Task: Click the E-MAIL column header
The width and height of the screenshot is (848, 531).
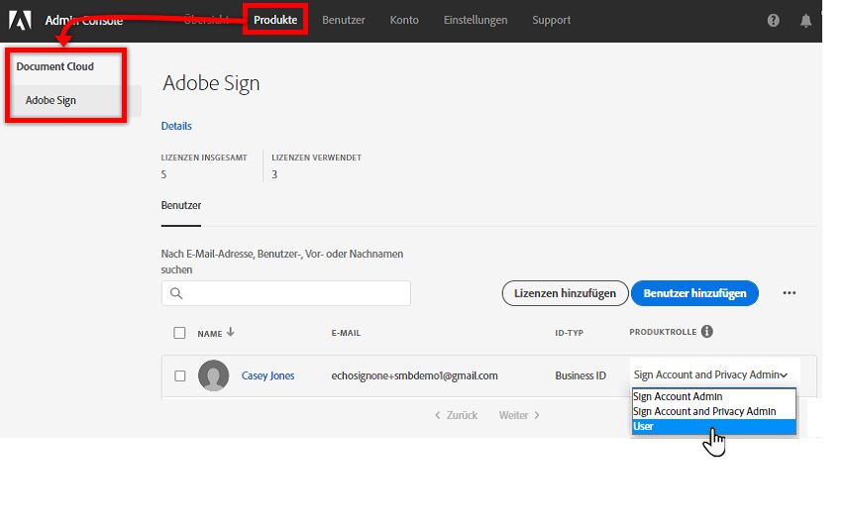Action: (346, 333)
